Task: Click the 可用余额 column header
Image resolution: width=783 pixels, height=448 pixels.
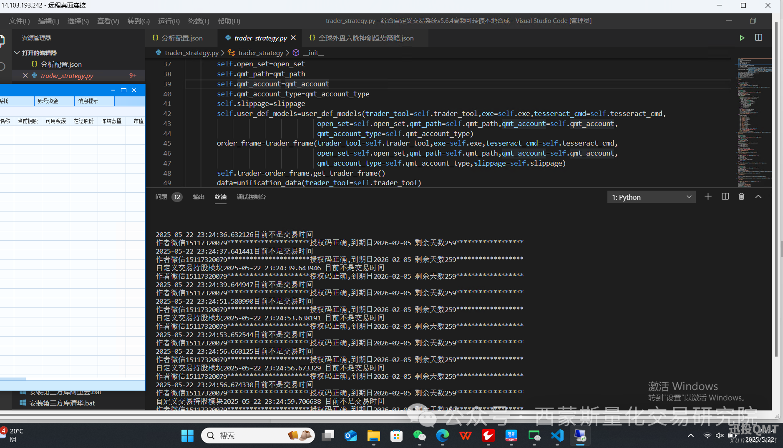Action: [x=56, y=121]
